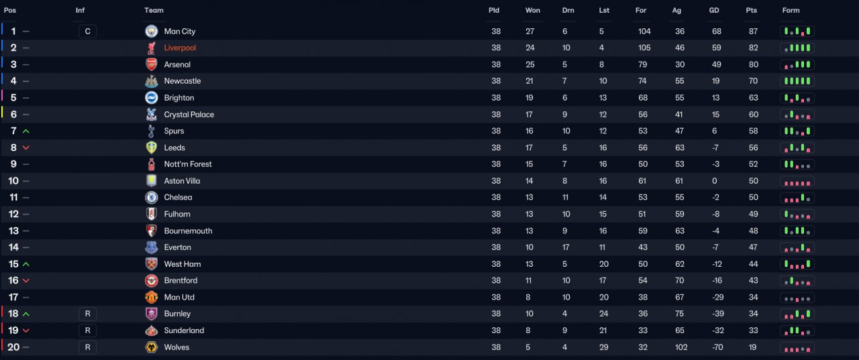The image size is (859, 360).
Task: Click the Champions 'C' badge for Man City
Action: click(87, 32)
